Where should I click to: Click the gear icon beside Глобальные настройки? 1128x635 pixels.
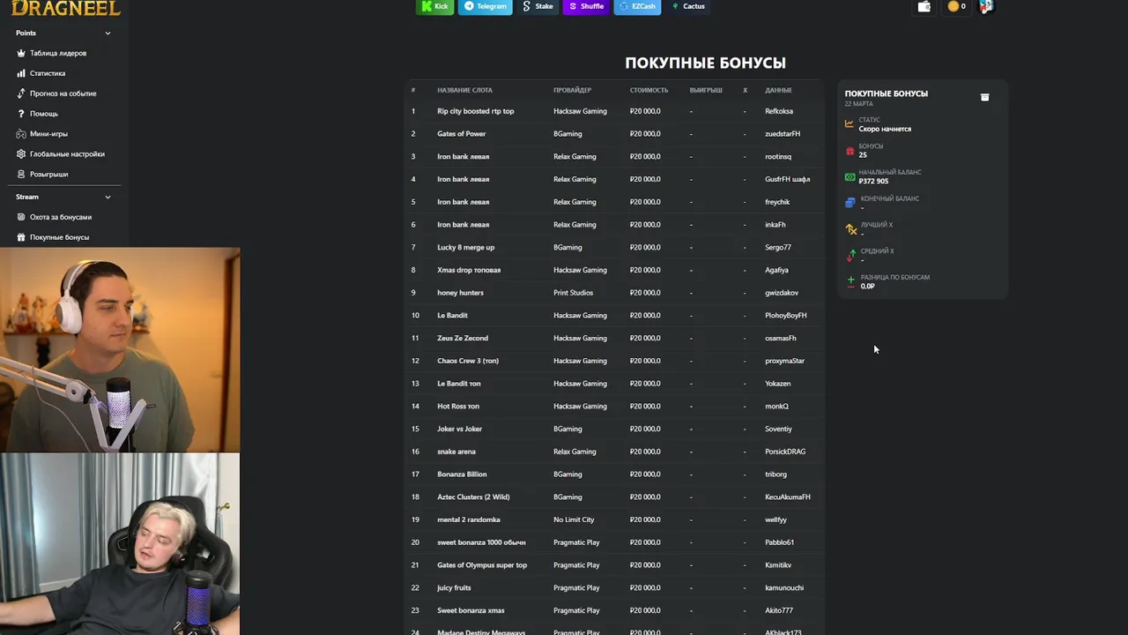coord(21,154)
